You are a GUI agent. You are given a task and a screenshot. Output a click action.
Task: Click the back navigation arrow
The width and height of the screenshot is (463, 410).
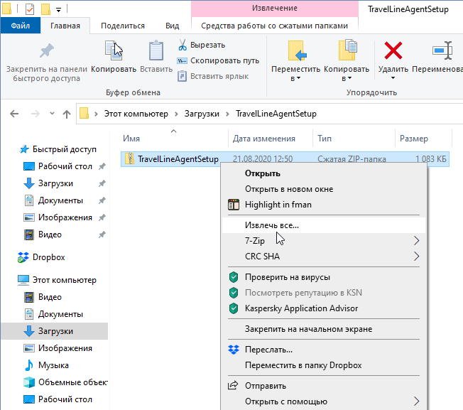tap(14, 114)
